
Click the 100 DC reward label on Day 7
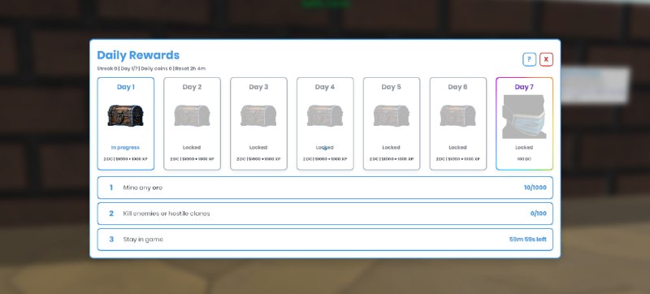tap(524, 159)
